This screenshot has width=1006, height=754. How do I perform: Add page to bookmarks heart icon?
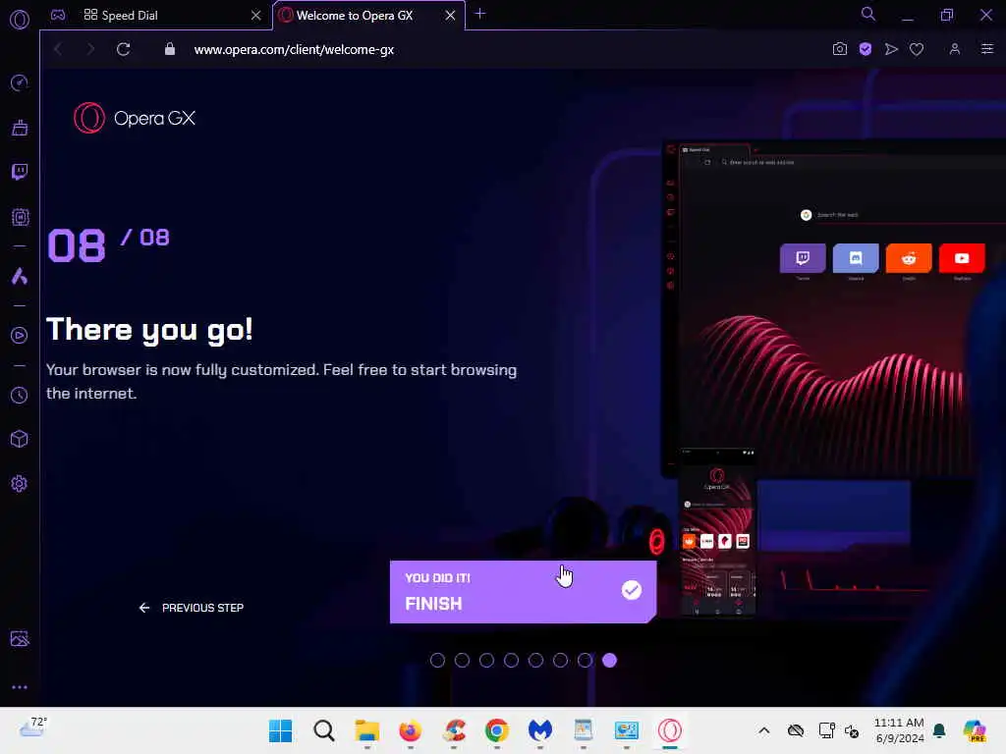[917, 49]
